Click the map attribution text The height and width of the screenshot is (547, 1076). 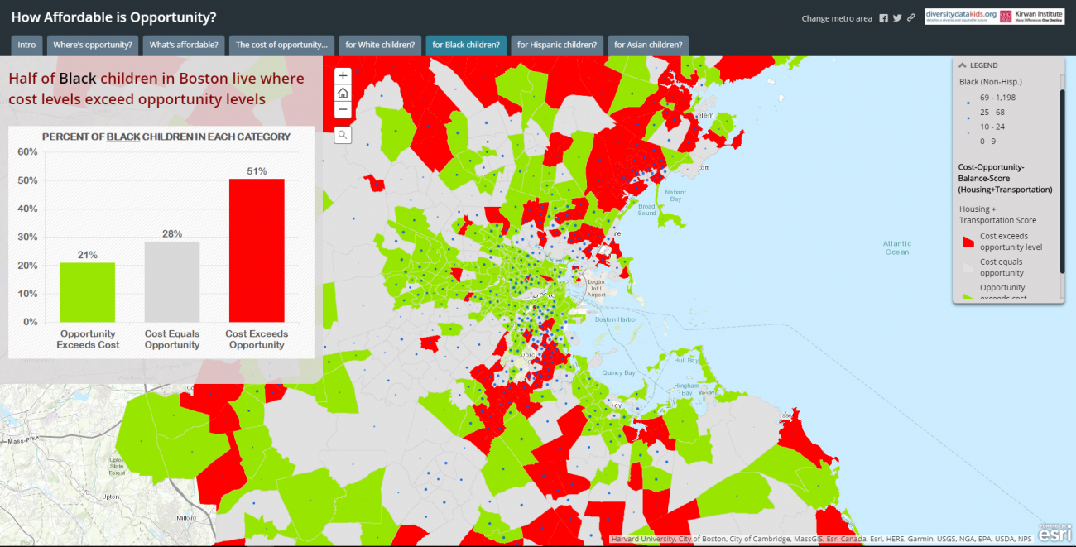click(822, 540)
